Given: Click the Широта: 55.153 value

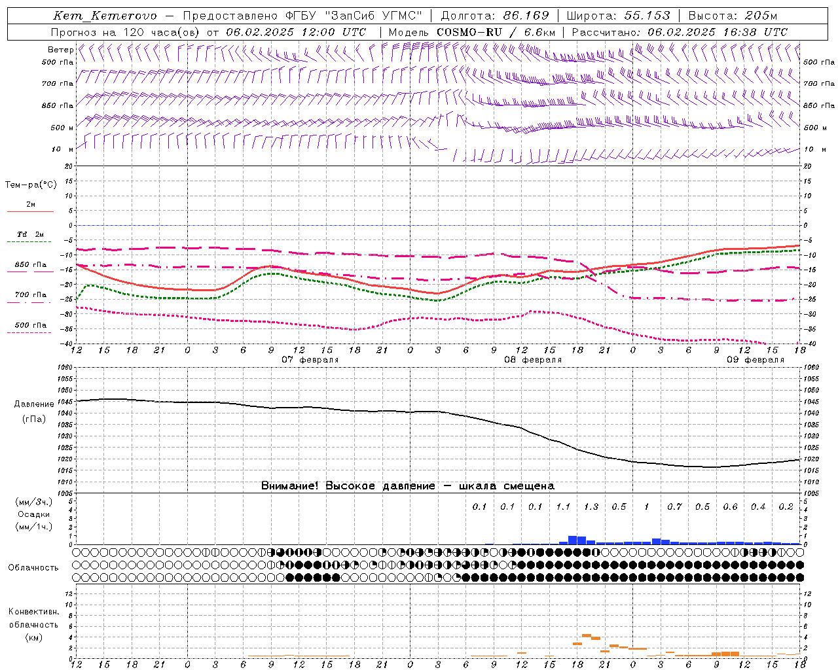Looking at the screenshot, I should tap(619, 16).
